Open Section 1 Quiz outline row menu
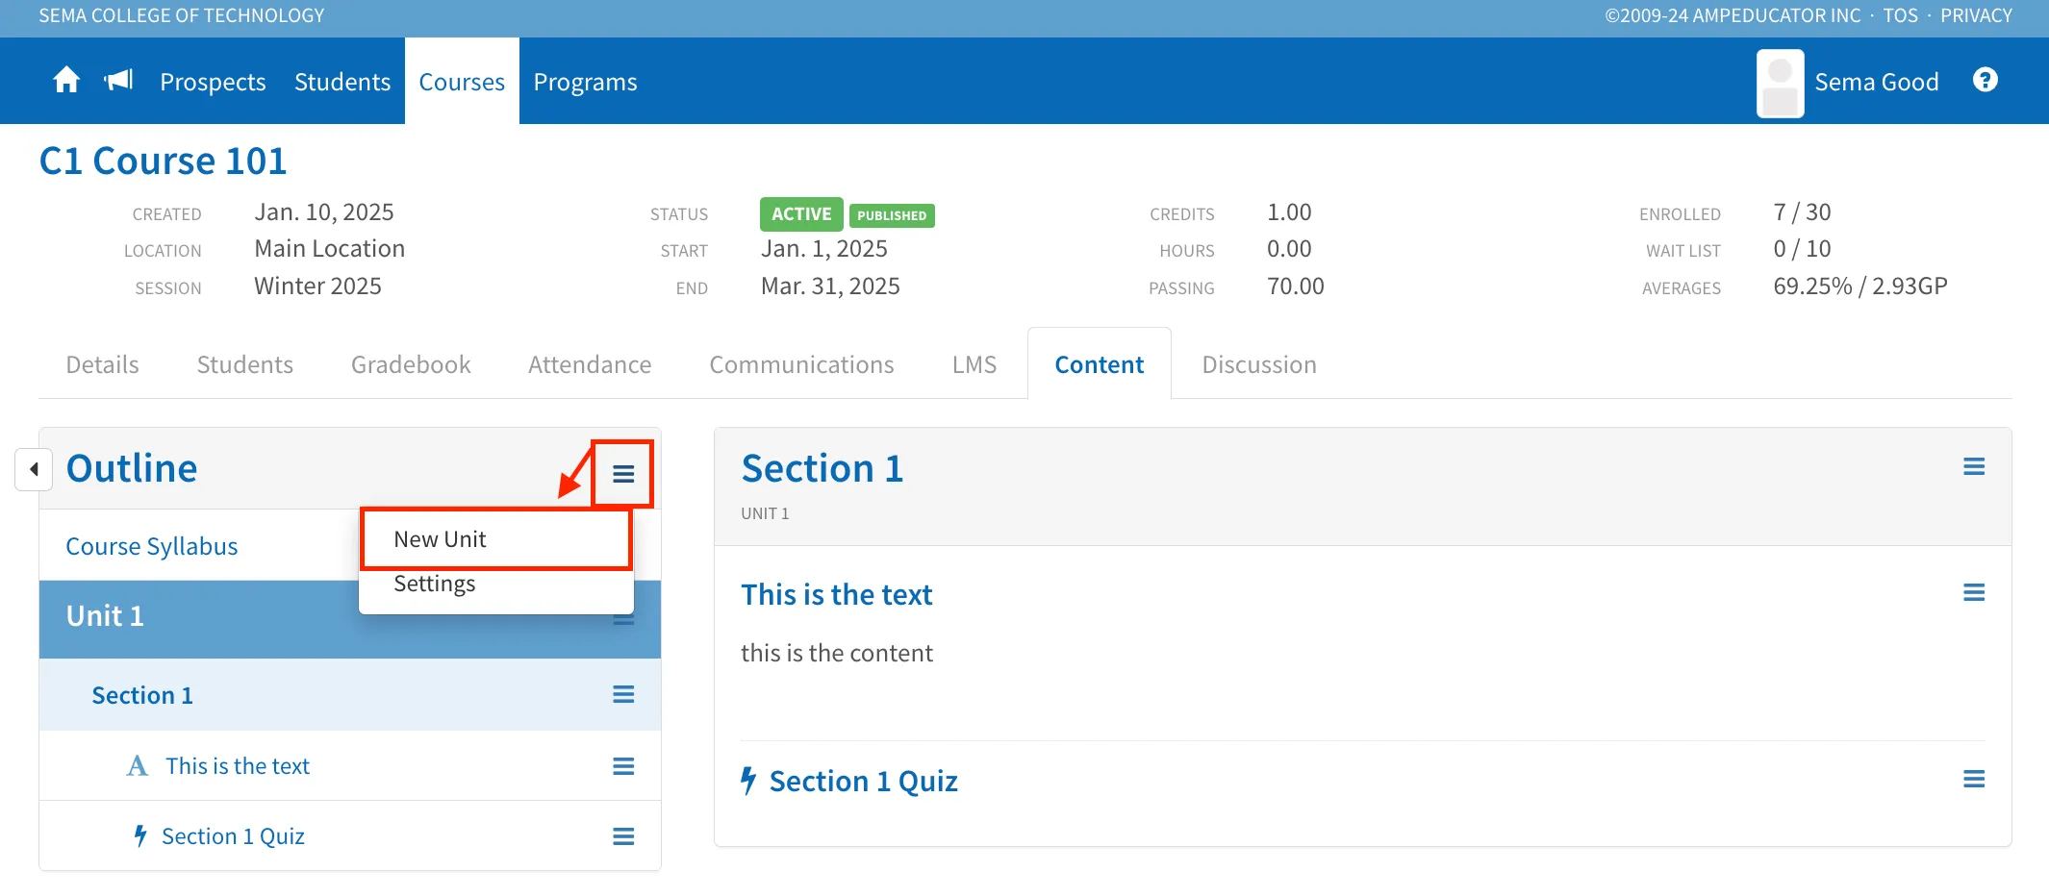Screen dimensions: 2049x896 click(x=623, y=836)
